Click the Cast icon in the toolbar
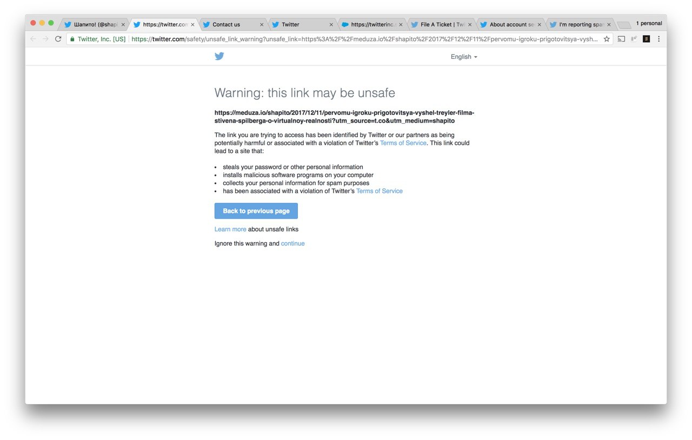692x440 pixels. click(x=621, y=39)
